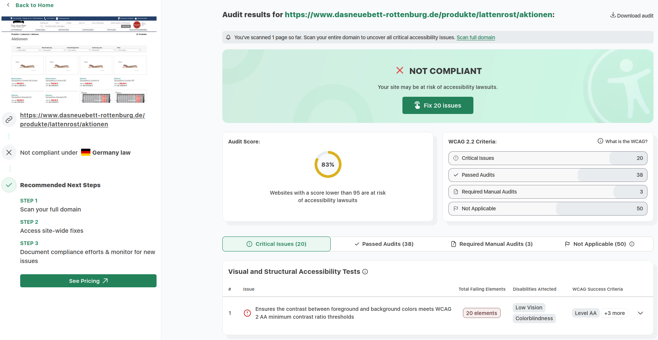658x340 pixels.
Task: Click the info icon beside Visual and Structural Accessibility Tests
Action: tap(365, 272)
